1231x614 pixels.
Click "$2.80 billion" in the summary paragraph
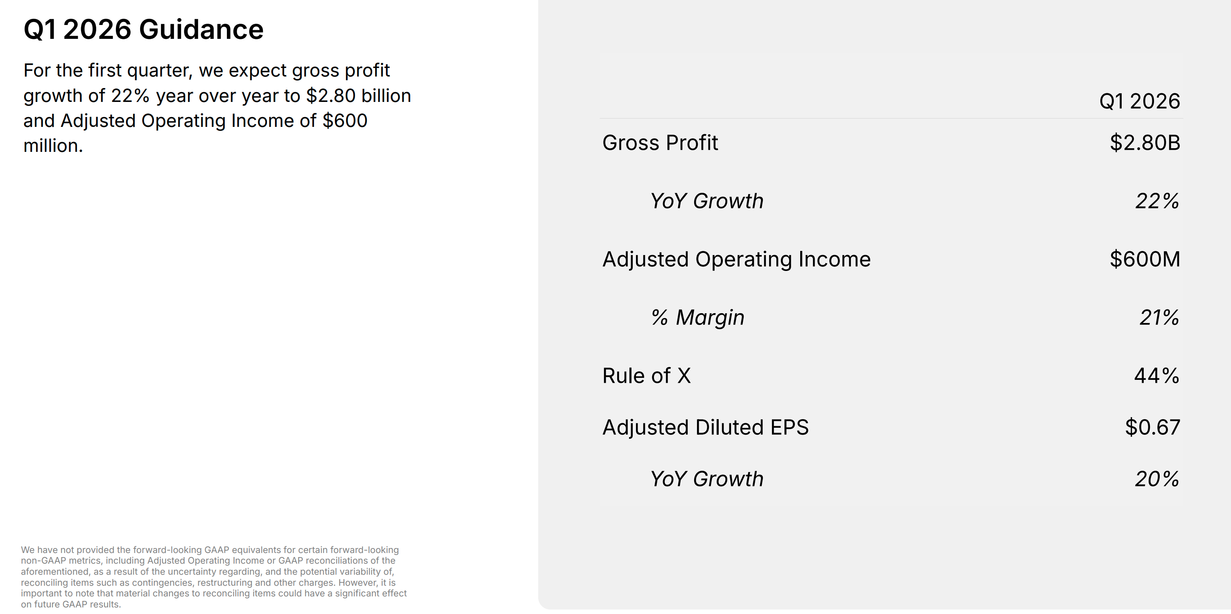coord(358,96)
